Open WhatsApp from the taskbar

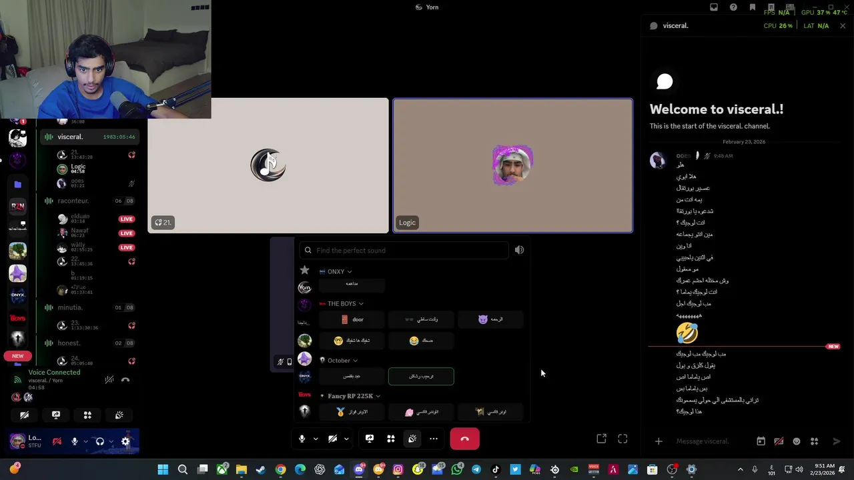(x=456, y=470)
